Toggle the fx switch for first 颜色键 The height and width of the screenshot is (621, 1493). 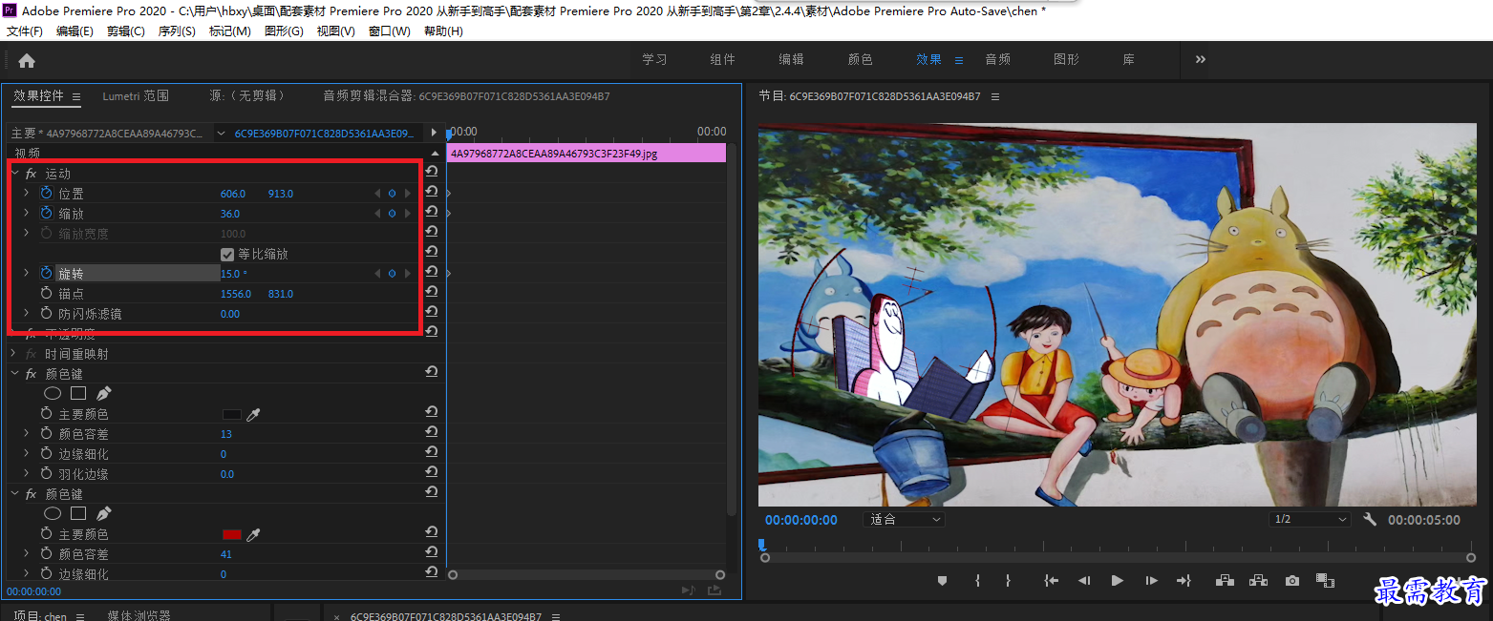[x=31, y=374]
